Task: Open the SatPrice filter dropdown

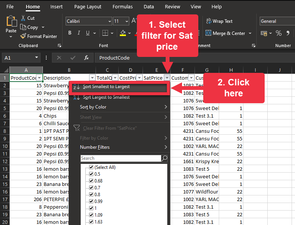Action: [167, 77]
